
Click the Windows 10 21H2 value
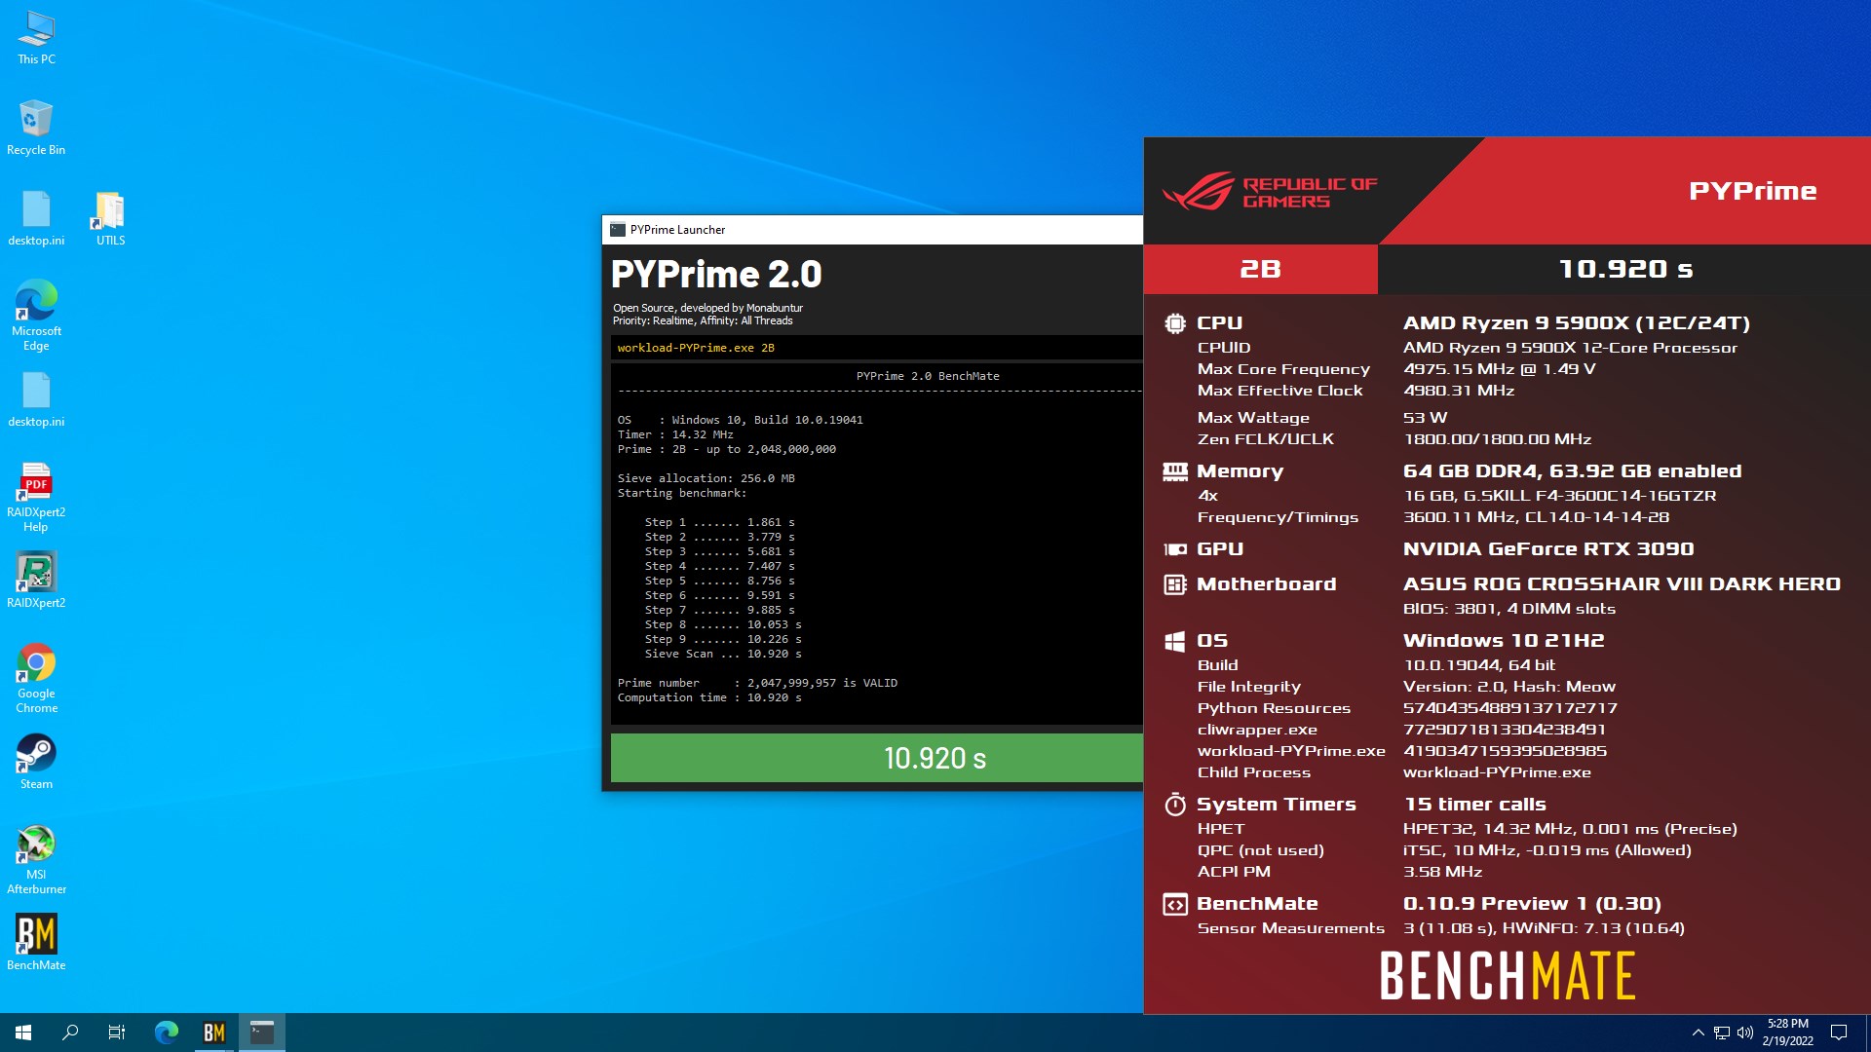[1504, 641]
